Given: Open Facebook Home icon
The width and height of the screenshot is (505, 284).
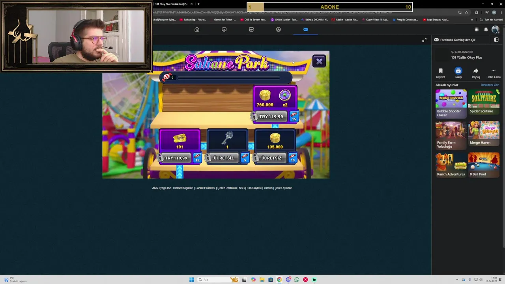Looking at the screenshot, I should pos(197,30).
